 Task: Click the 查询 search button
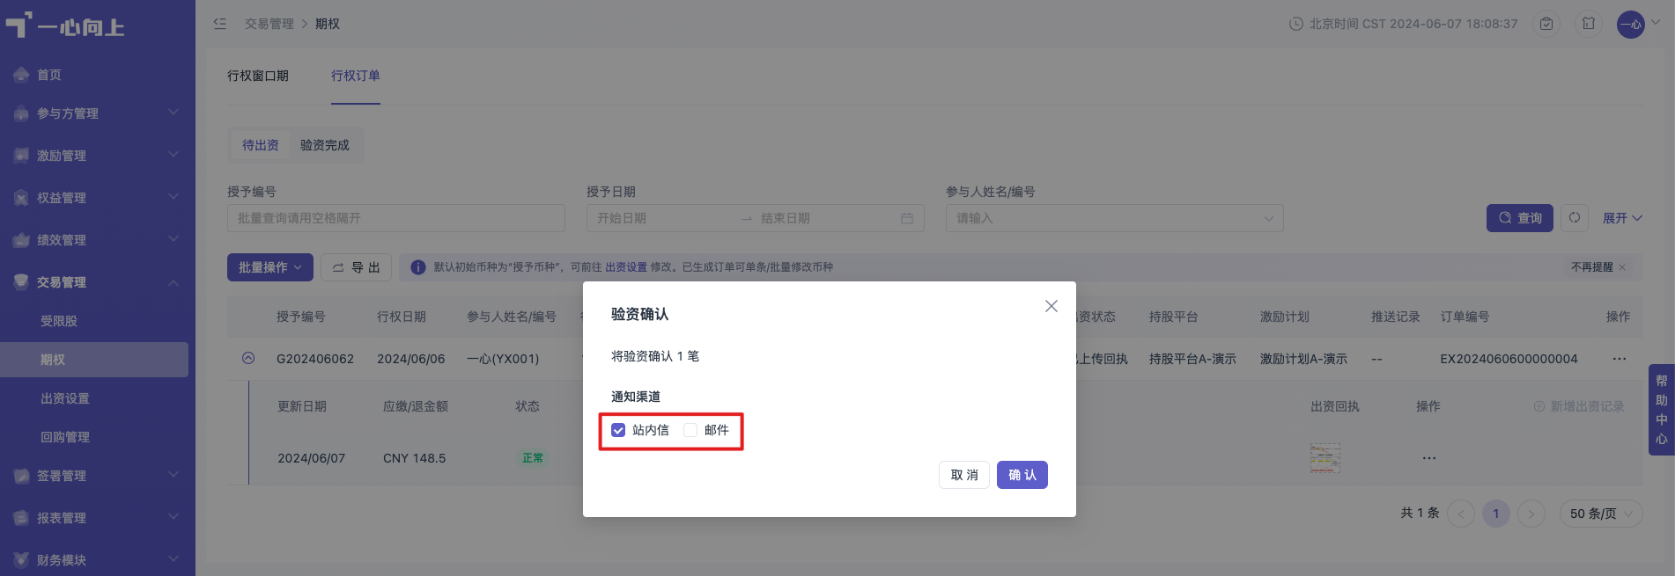click(1520, 218)
